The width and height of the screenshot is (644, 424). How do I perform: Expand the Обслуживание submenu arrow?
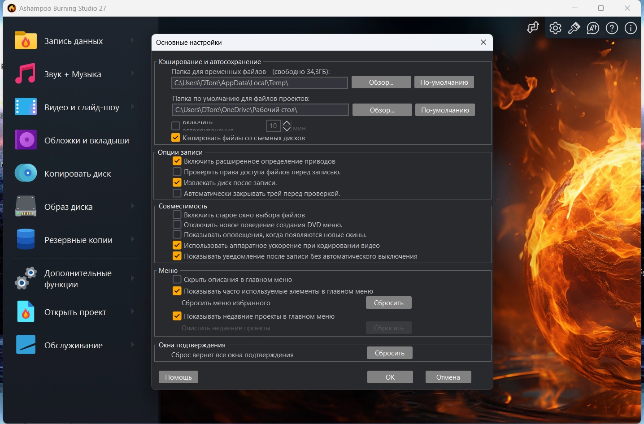pos(132,345)
